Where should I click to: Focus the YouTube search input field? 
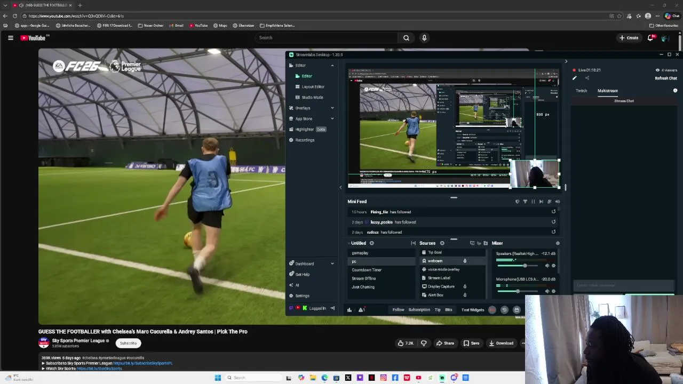click(x=325, y=38)
